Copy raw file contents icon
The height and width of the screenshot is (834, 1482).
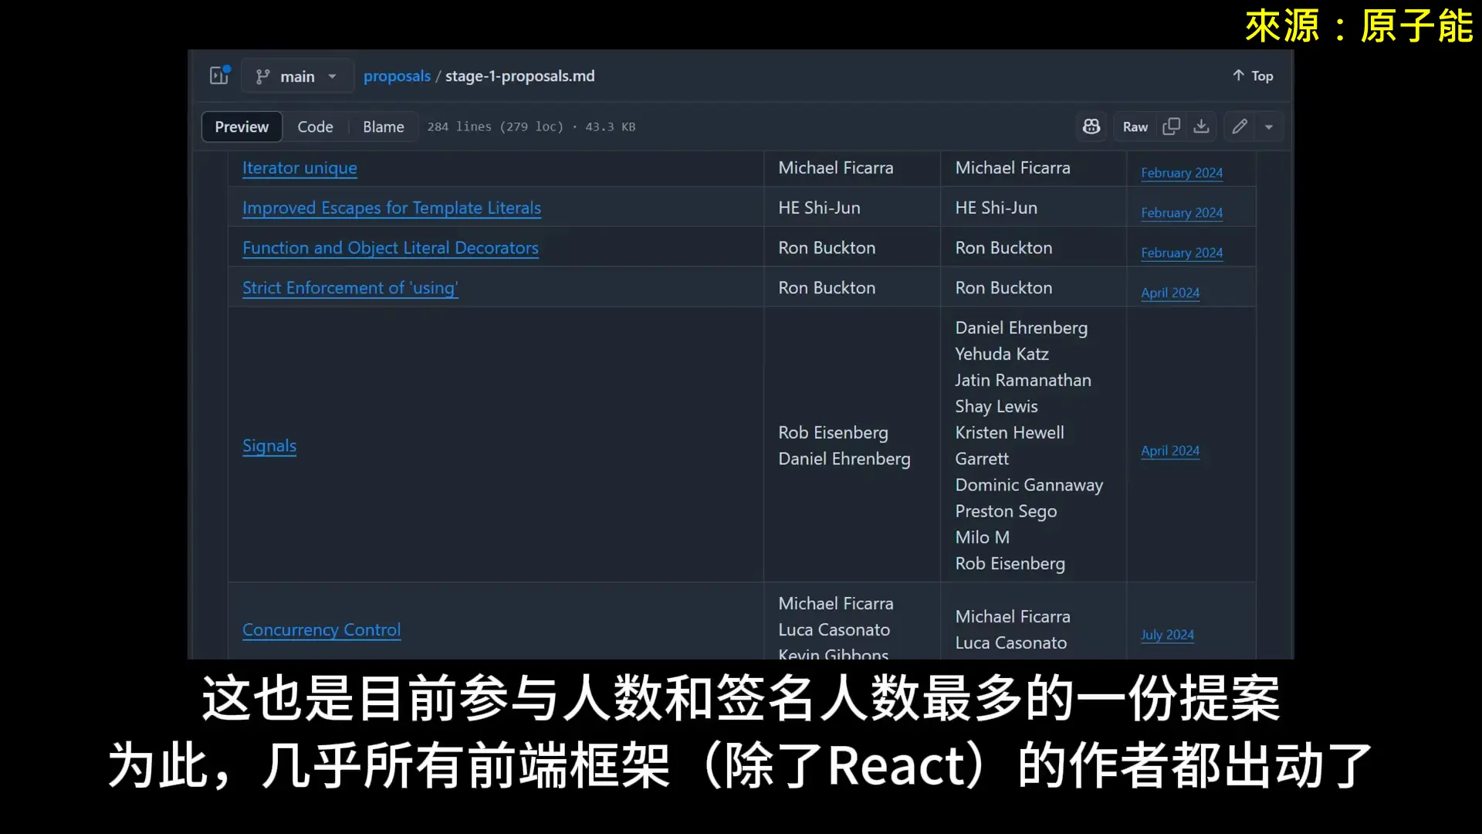point(1171,127)
